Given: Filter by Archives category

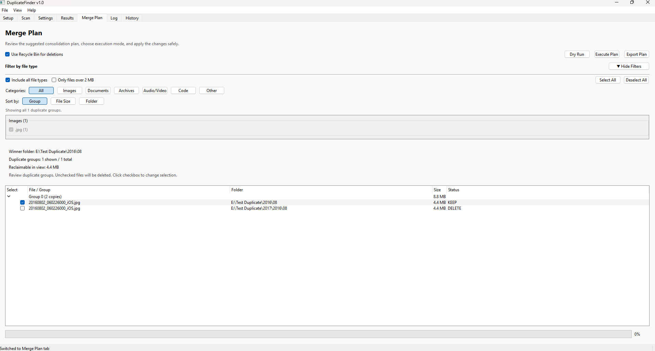Looking at the screenshot, I should point(126,91).
